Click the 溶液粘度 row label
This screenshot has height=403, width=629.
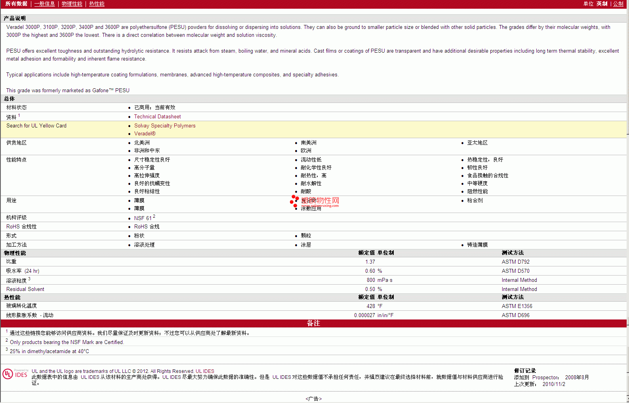(16, 280)
